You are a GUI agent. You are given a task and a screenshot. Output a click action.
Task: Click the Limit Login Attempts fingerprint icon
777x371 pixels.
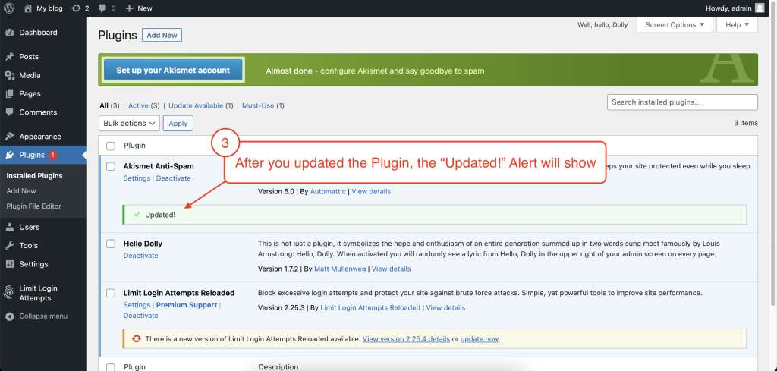9,293
